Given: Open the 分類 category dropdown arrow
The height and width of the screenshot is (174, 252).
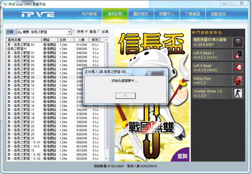Looking at the screenshot, I should pos(69,32).
